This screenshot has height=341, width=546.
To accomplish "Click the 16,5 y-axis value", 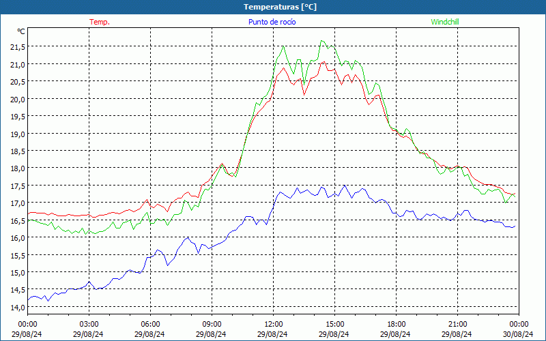I will [x=18, y=220].
